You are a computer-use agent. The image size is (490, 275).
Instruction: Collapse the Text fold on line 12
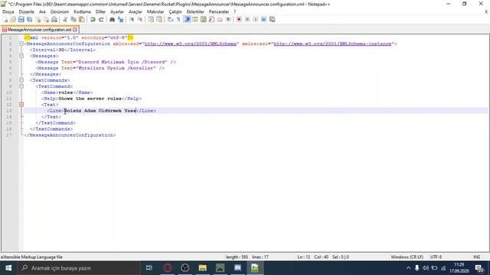coord(21,105)
